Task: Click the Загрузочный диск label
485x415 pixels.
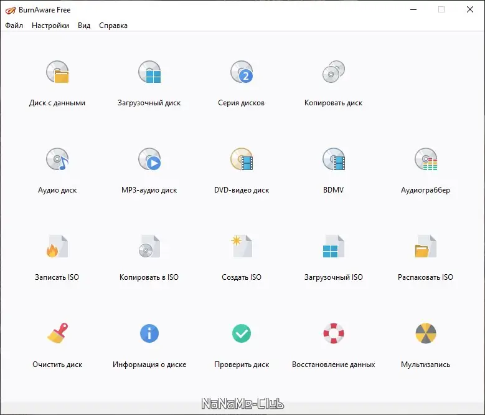Action: (149, 103)
